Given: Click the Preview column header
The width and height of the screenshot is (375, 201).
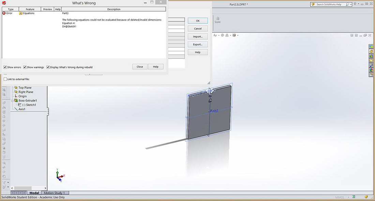Looking at the screenshot, I should [x=48, y=9].
